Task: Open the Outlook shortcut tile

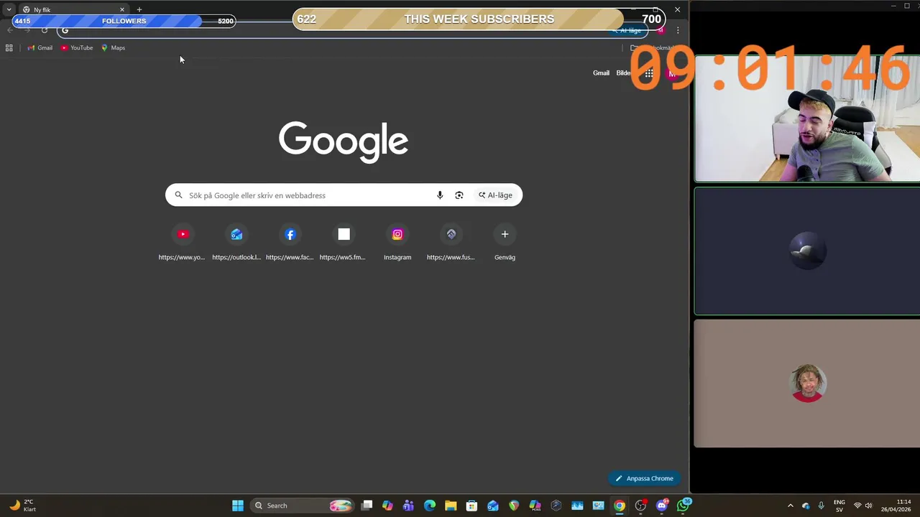Action: pyautogui.click(x=236, y=243)
